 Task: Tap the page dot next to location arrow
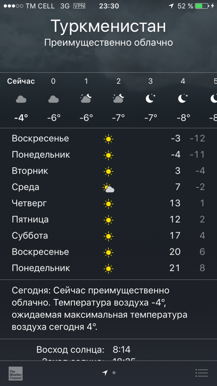[x=114, y=373]
